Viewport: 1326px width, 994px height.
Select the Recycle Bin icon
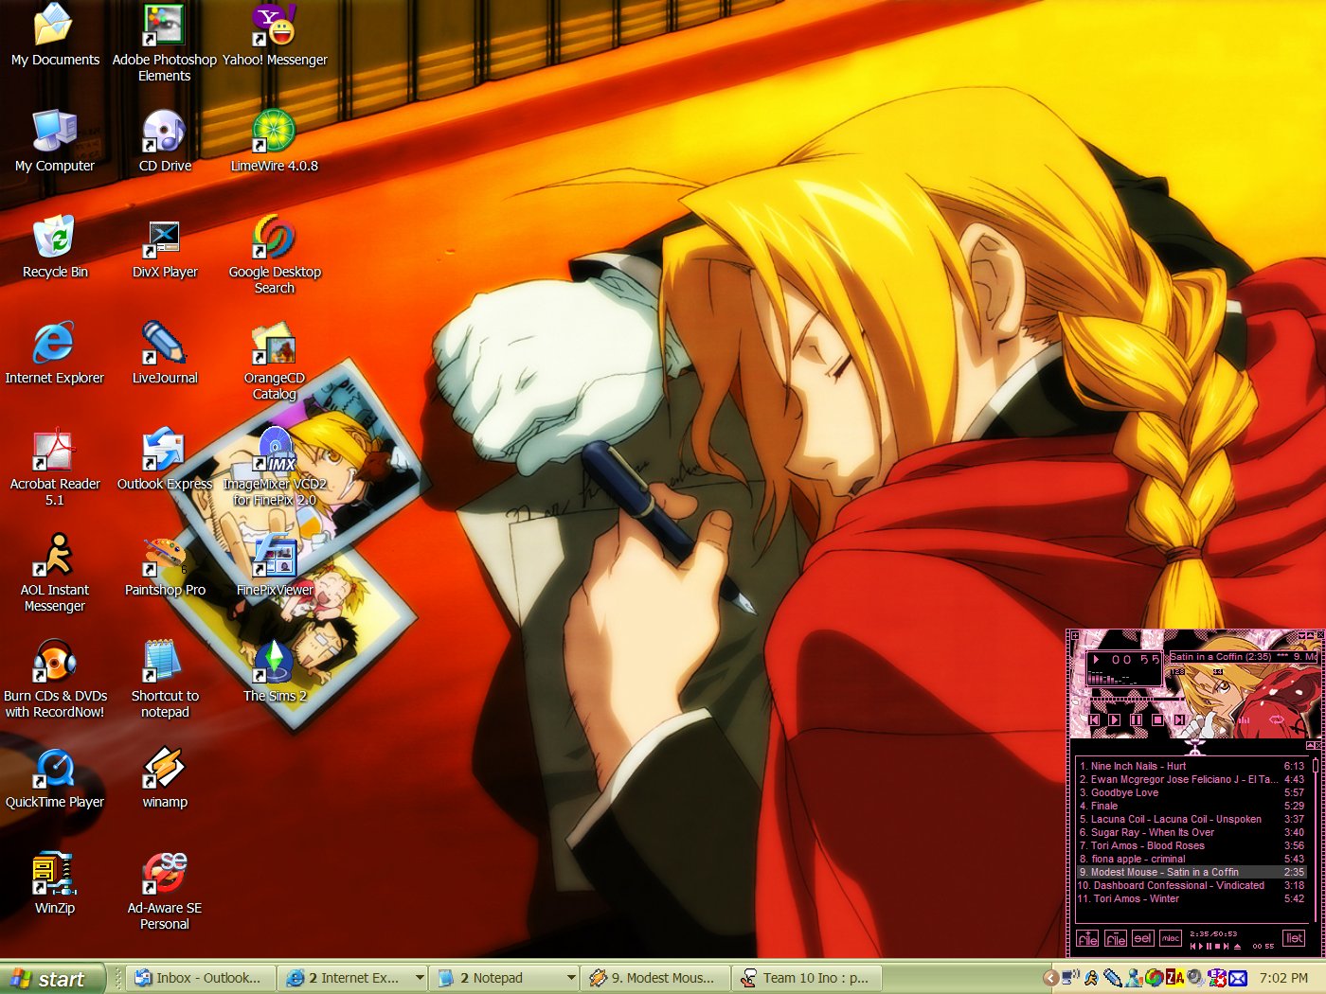pos(55,248)
